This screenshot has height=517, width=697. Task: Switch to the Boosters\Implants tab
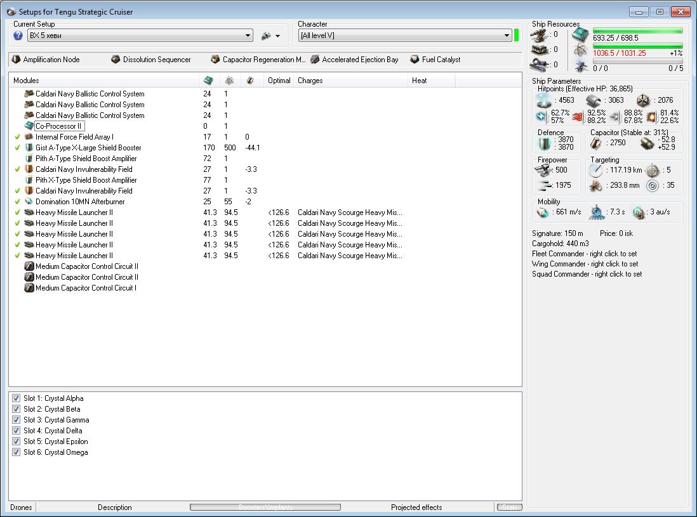265,507
